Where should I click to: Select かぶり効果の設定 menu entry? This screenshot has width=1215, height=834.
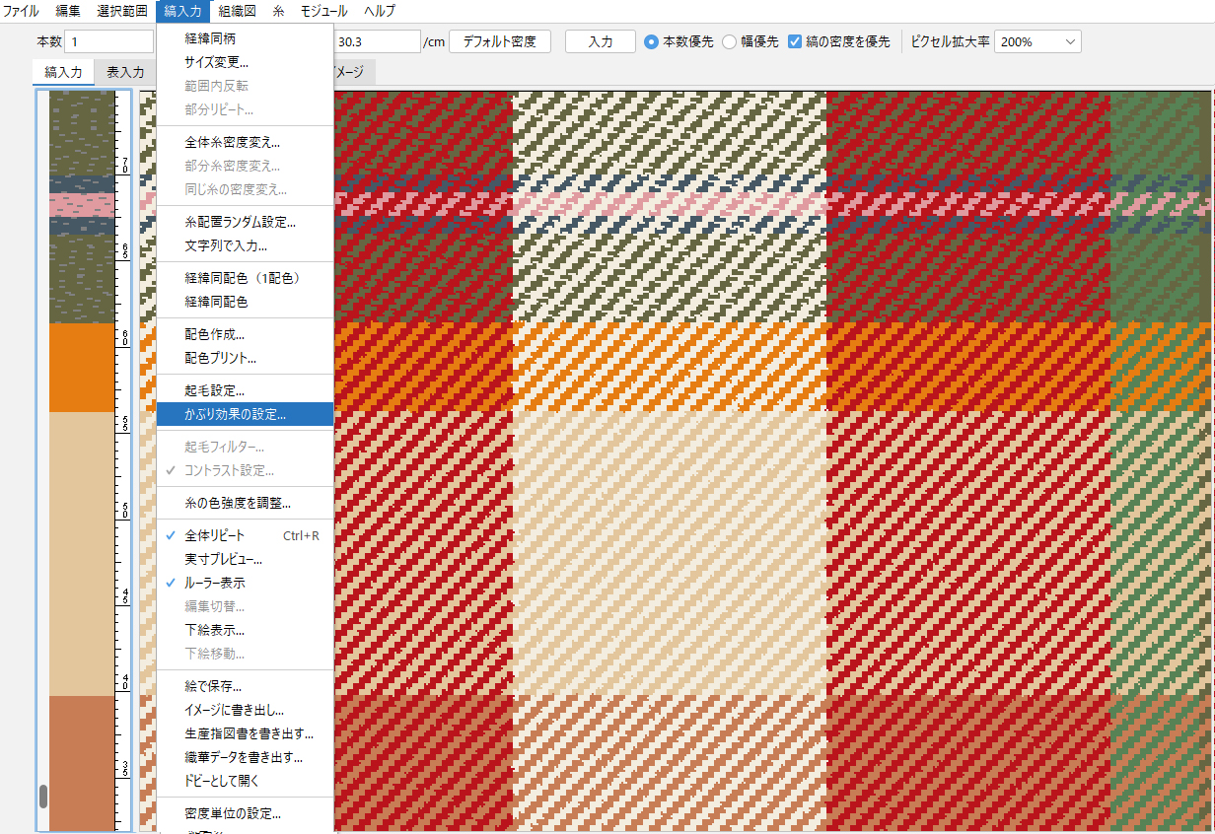pyautogui.click(x=236, y=414)
